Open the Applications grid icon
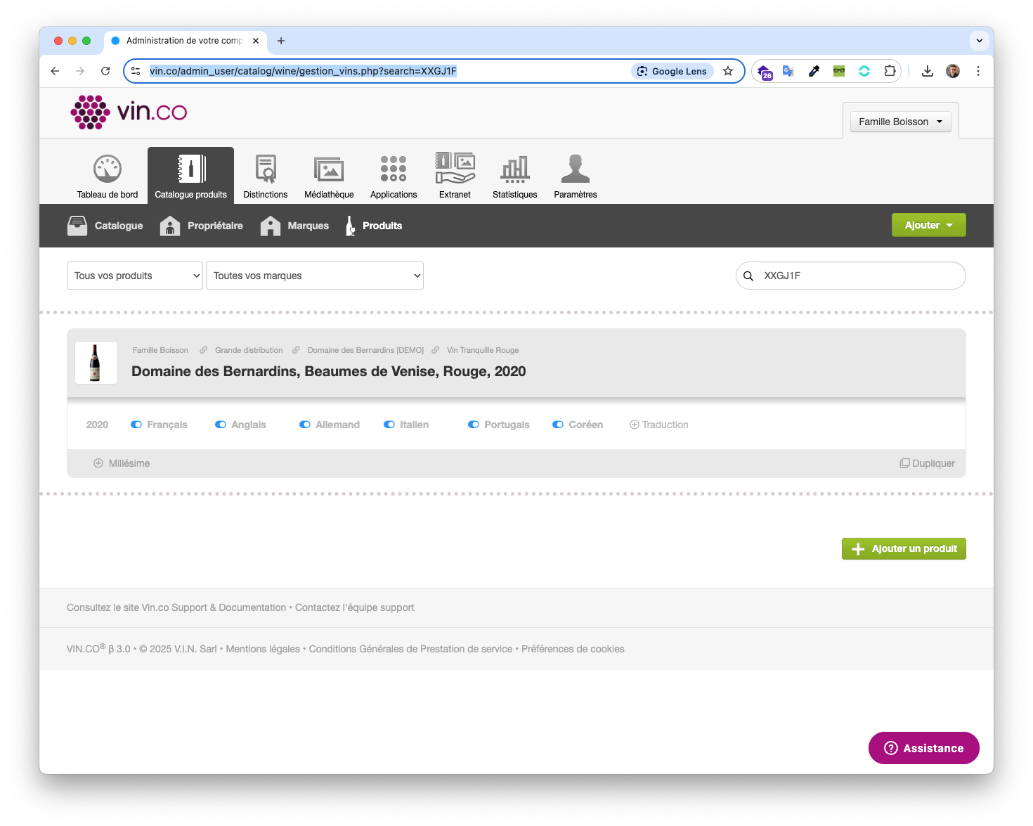The width and height of the screenshot is (1033, 826). click(394, 169)
